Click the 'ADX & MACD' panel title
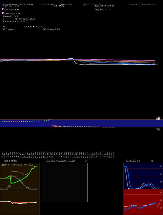Screen dimensions: 163x215 click(10, 161)
